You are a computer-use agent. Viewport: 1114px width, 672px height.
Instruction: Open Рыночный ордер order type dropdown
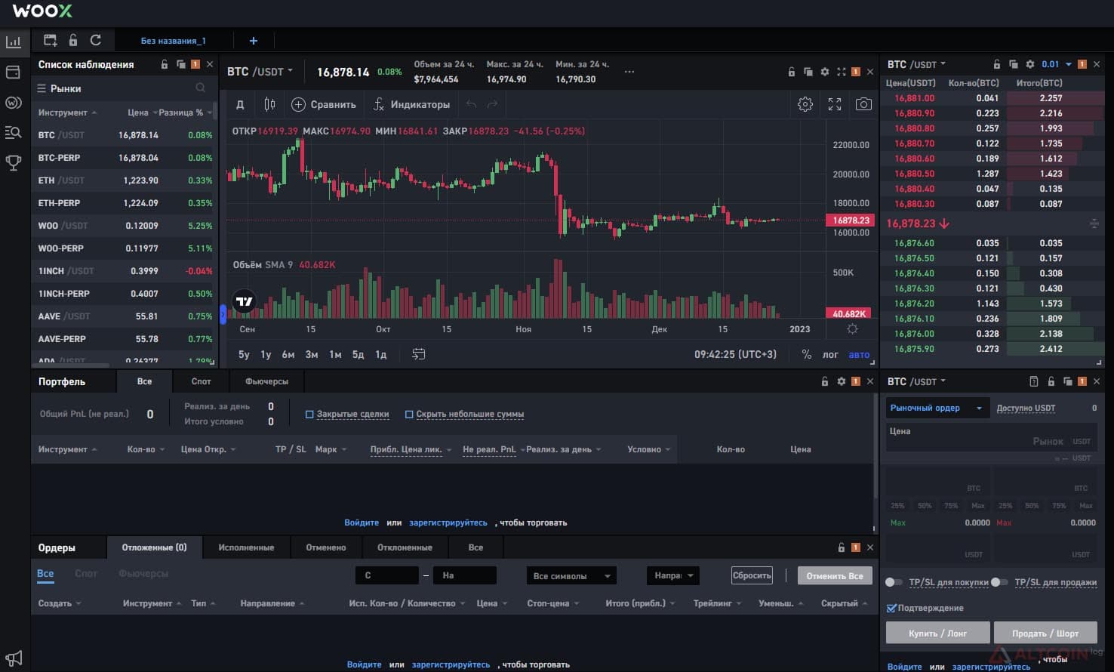point(937,408)
